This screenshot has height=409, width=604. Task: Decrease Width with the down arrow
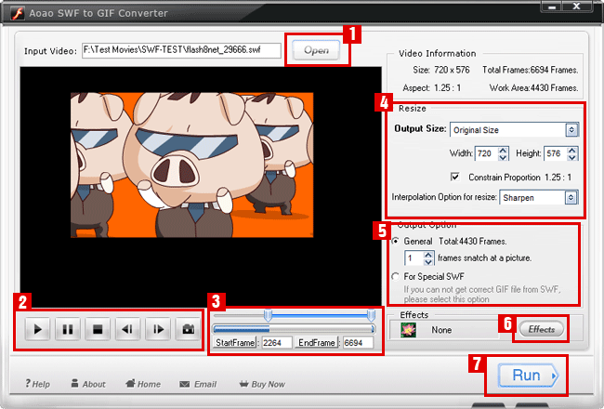click(503, 157)
